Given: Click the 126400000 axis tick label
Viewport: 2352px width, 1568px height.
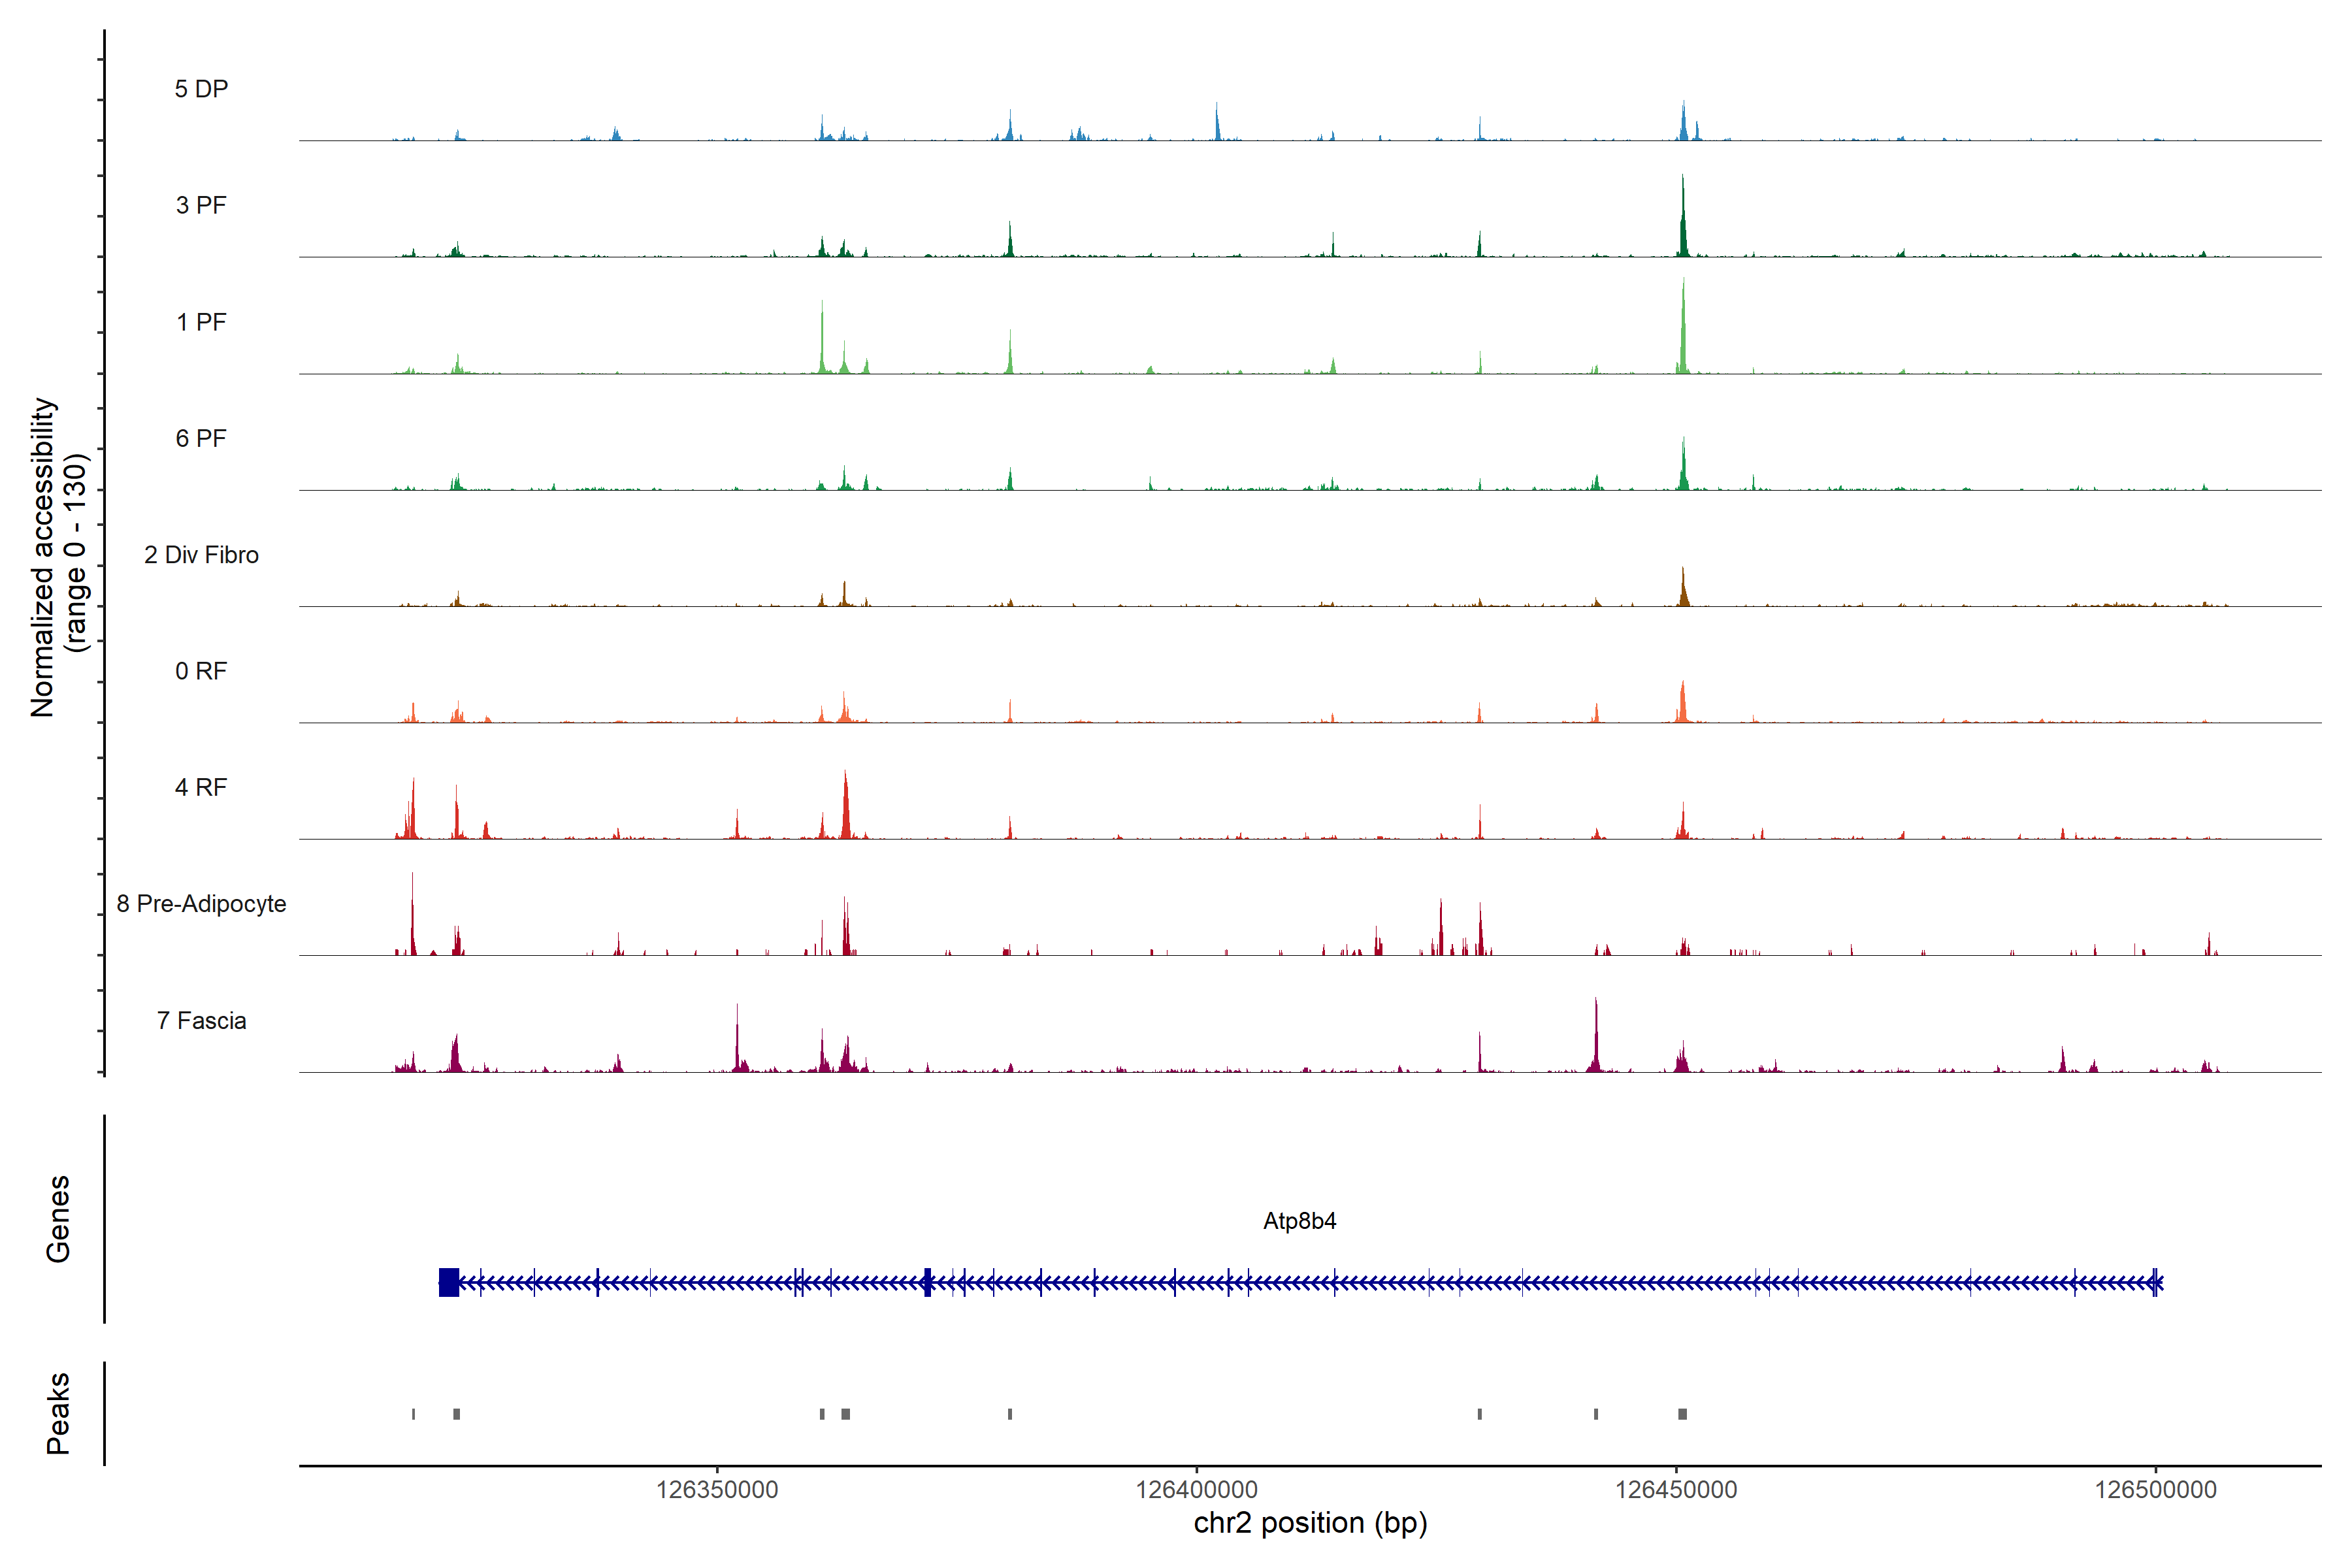Looking at the screenshot, I should 1196,1489.
